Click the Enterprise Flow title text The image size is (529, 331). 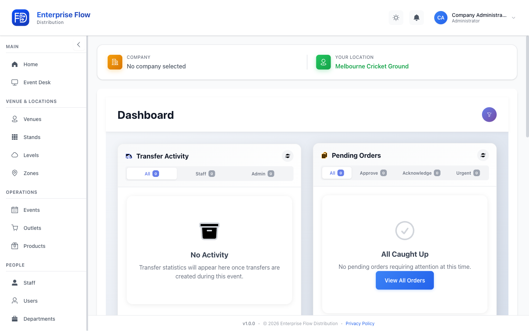click(x=64, y=15)
